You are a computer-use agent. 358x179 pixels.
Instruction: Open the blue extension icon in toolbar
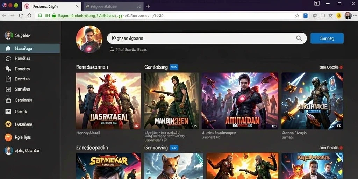305,16
